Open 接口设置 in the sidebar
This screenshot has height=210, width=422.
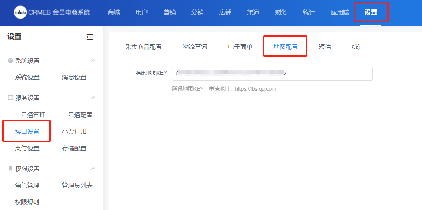coord(27,132)
